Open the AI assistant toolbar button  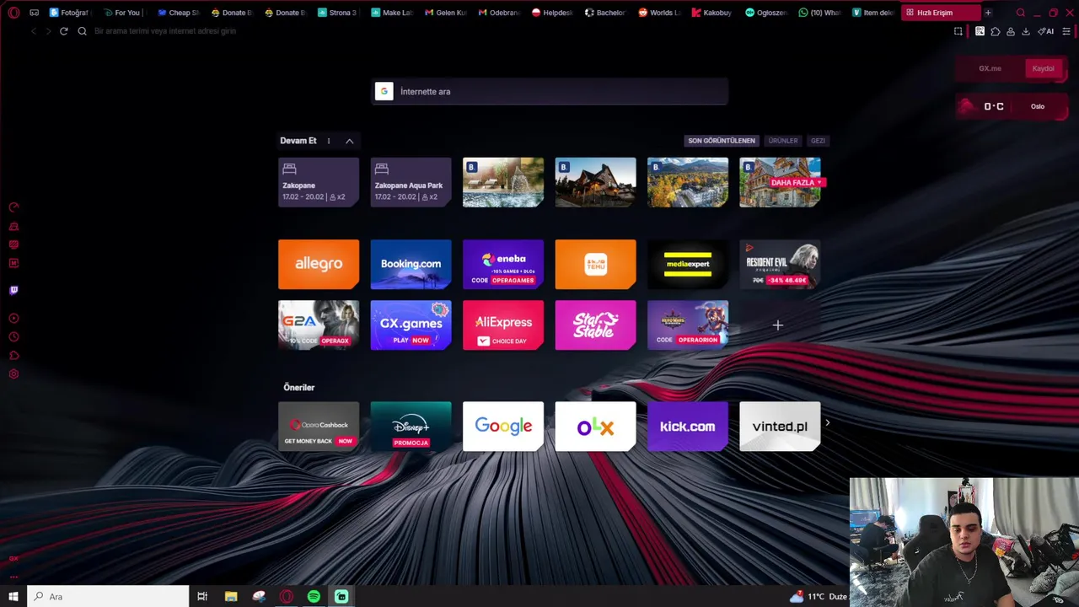[x=1046, y=31]
